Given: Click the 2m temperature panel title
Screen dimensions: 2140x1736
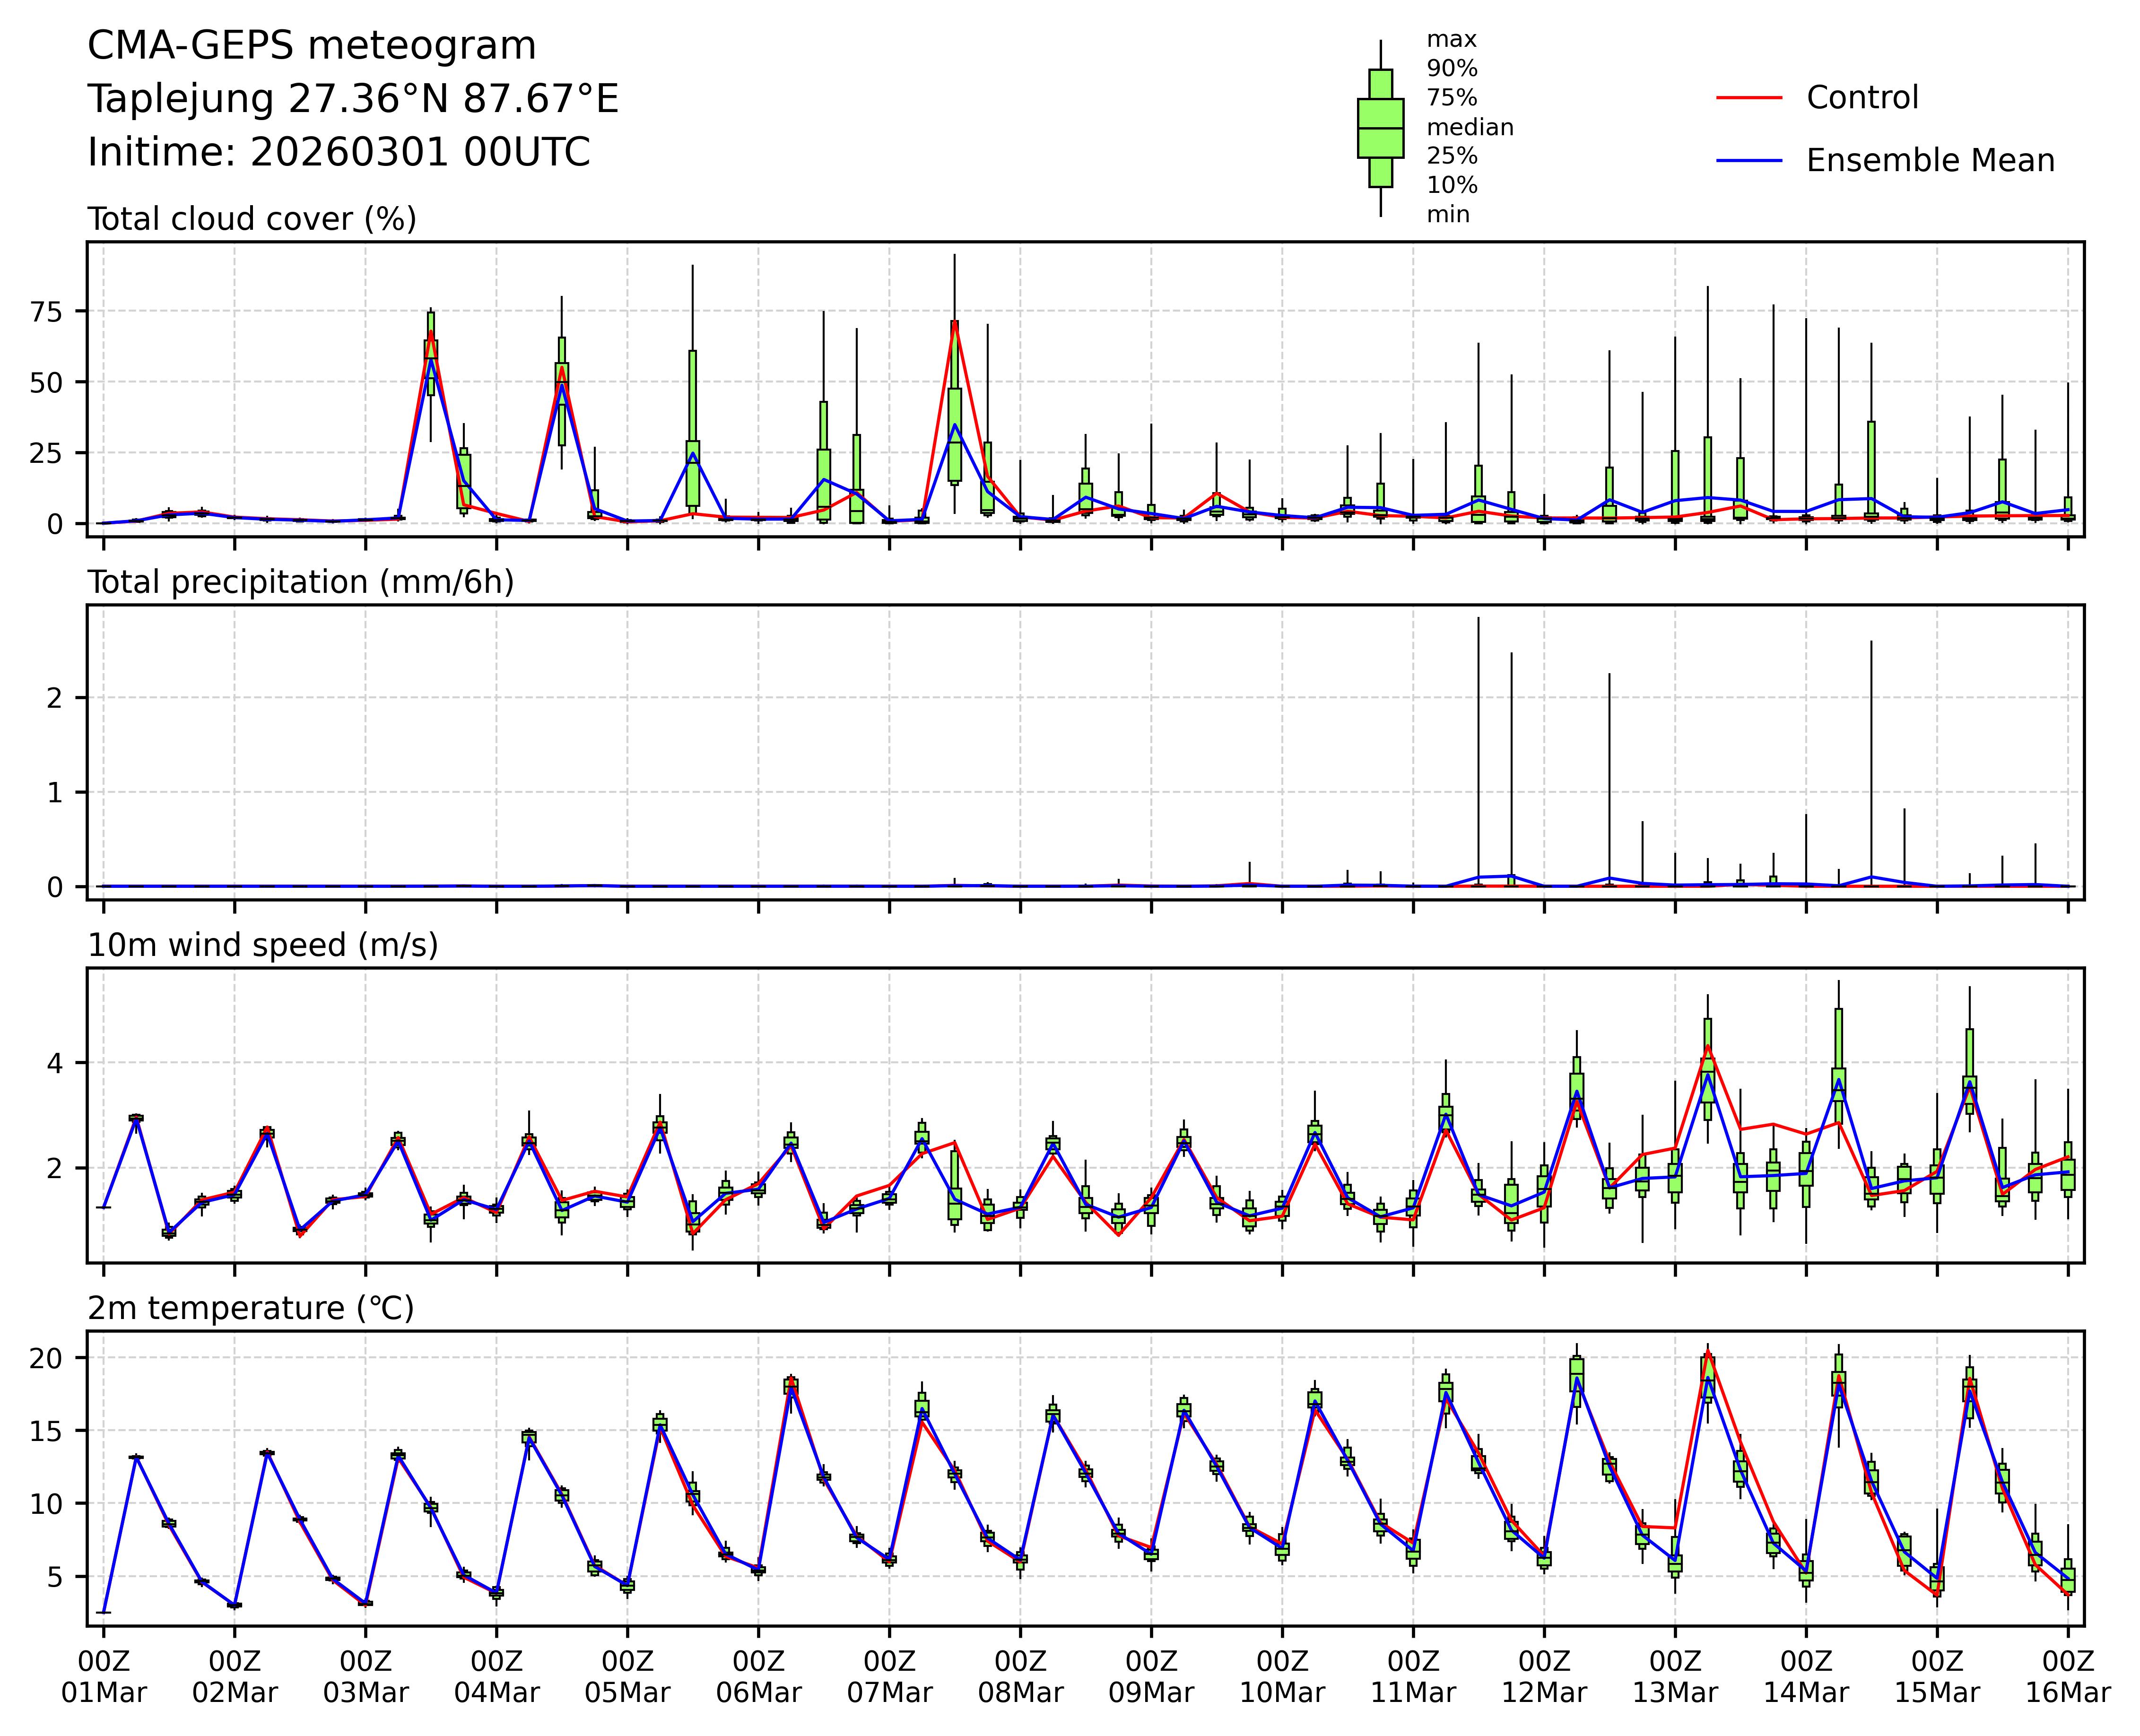Looking at the screenshot, I should coord(251,1308).
